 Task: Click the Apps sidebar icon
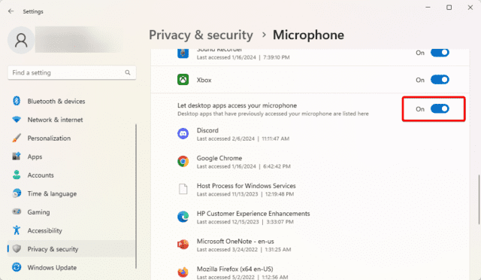pyautogui.click(x=17, y=157)
